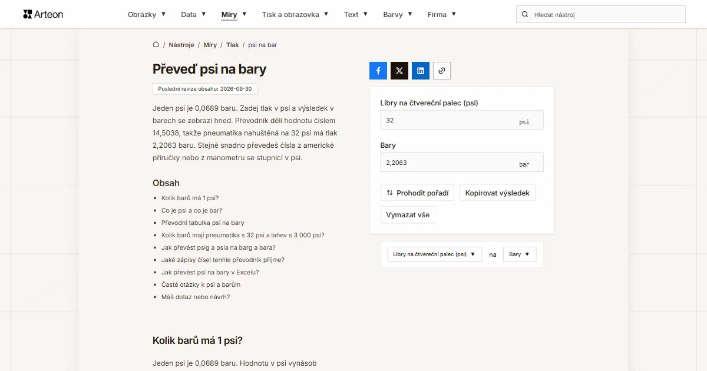Open the Firma menu
The width and height of the screenshot is (707, 371).
(x=442, y=14)
